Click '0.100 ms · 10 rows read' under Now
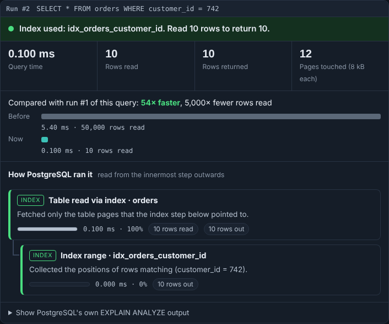 (x=87, y=151)
